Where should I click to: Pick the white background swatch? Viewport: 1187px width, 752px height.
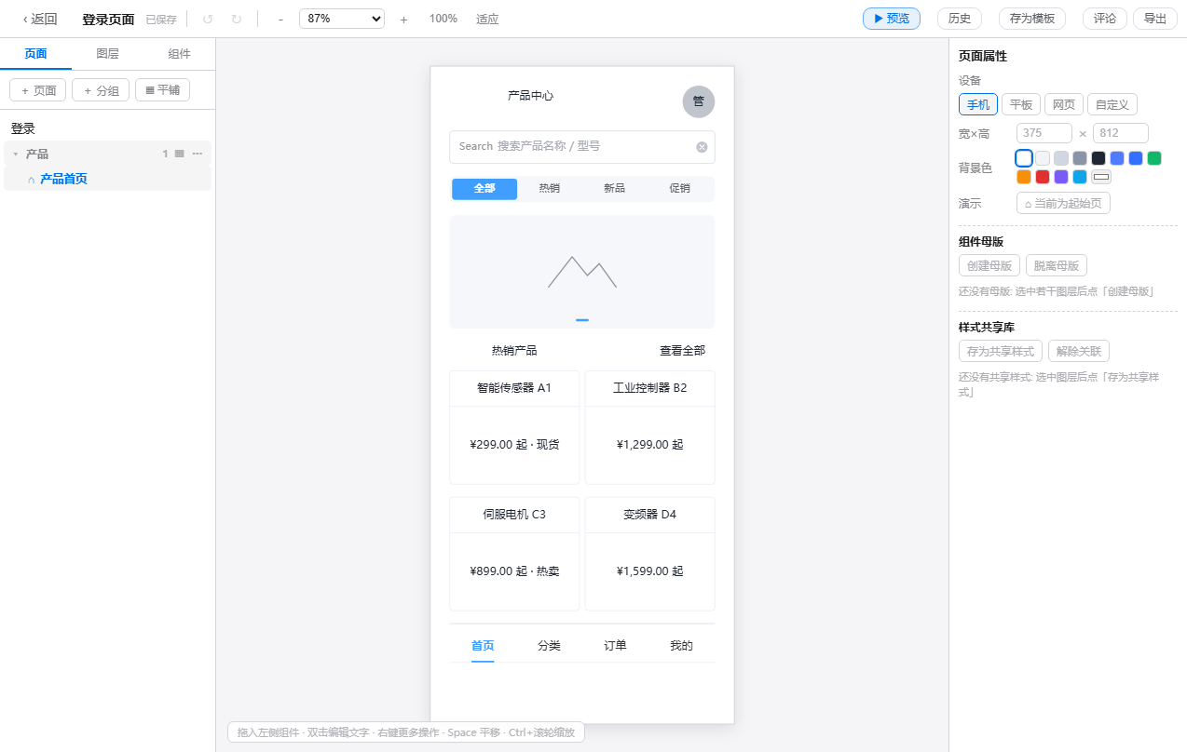[x=1024, y=158]
